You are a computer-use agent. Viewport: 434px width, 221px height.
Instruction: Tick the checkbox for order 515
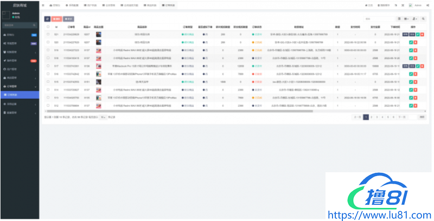(48, 81)
